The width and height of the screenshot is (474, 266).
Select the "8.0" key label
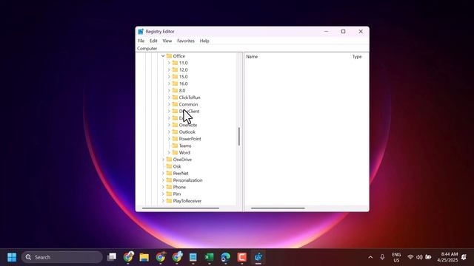click(x=182, y=90)
